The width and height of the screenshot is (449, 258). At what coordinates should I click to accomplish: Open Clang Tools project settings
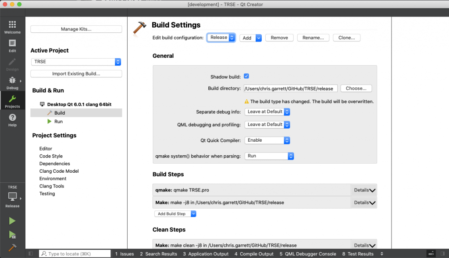pyautogui.click(x=52, y=186)
